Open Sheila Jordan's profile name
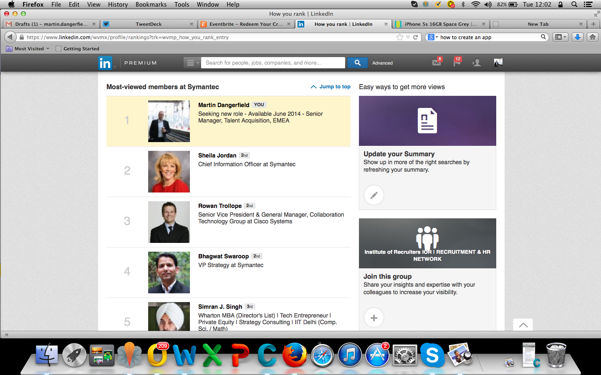 (217, 155)
